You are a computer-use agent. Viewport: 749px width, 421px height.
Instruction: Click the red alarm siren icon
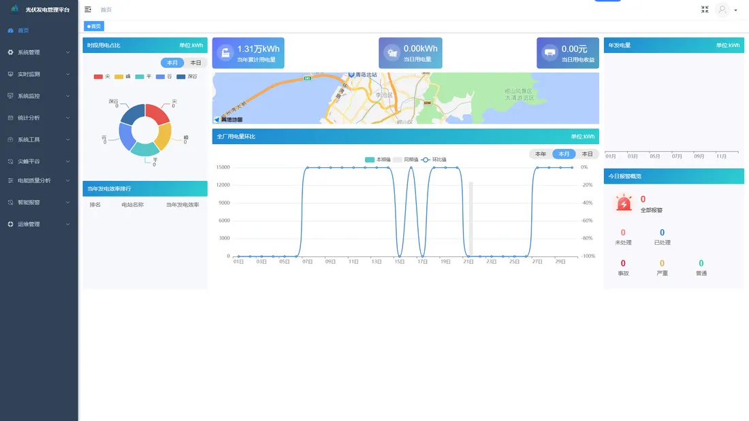pos(623,203)
